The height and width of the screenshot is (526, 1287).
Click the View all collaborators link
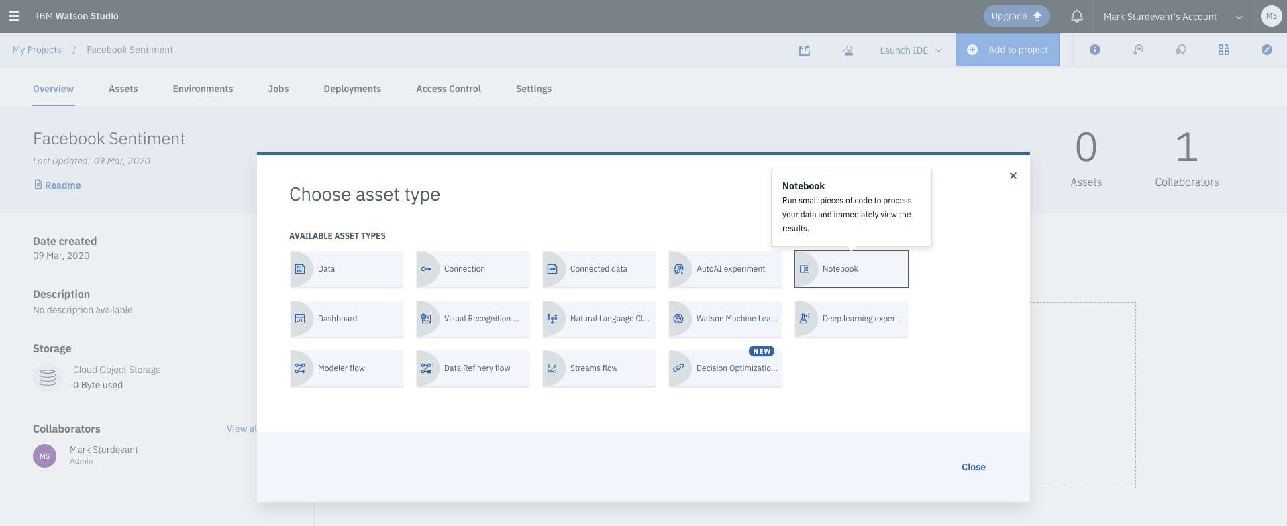[x=242, y=429]
